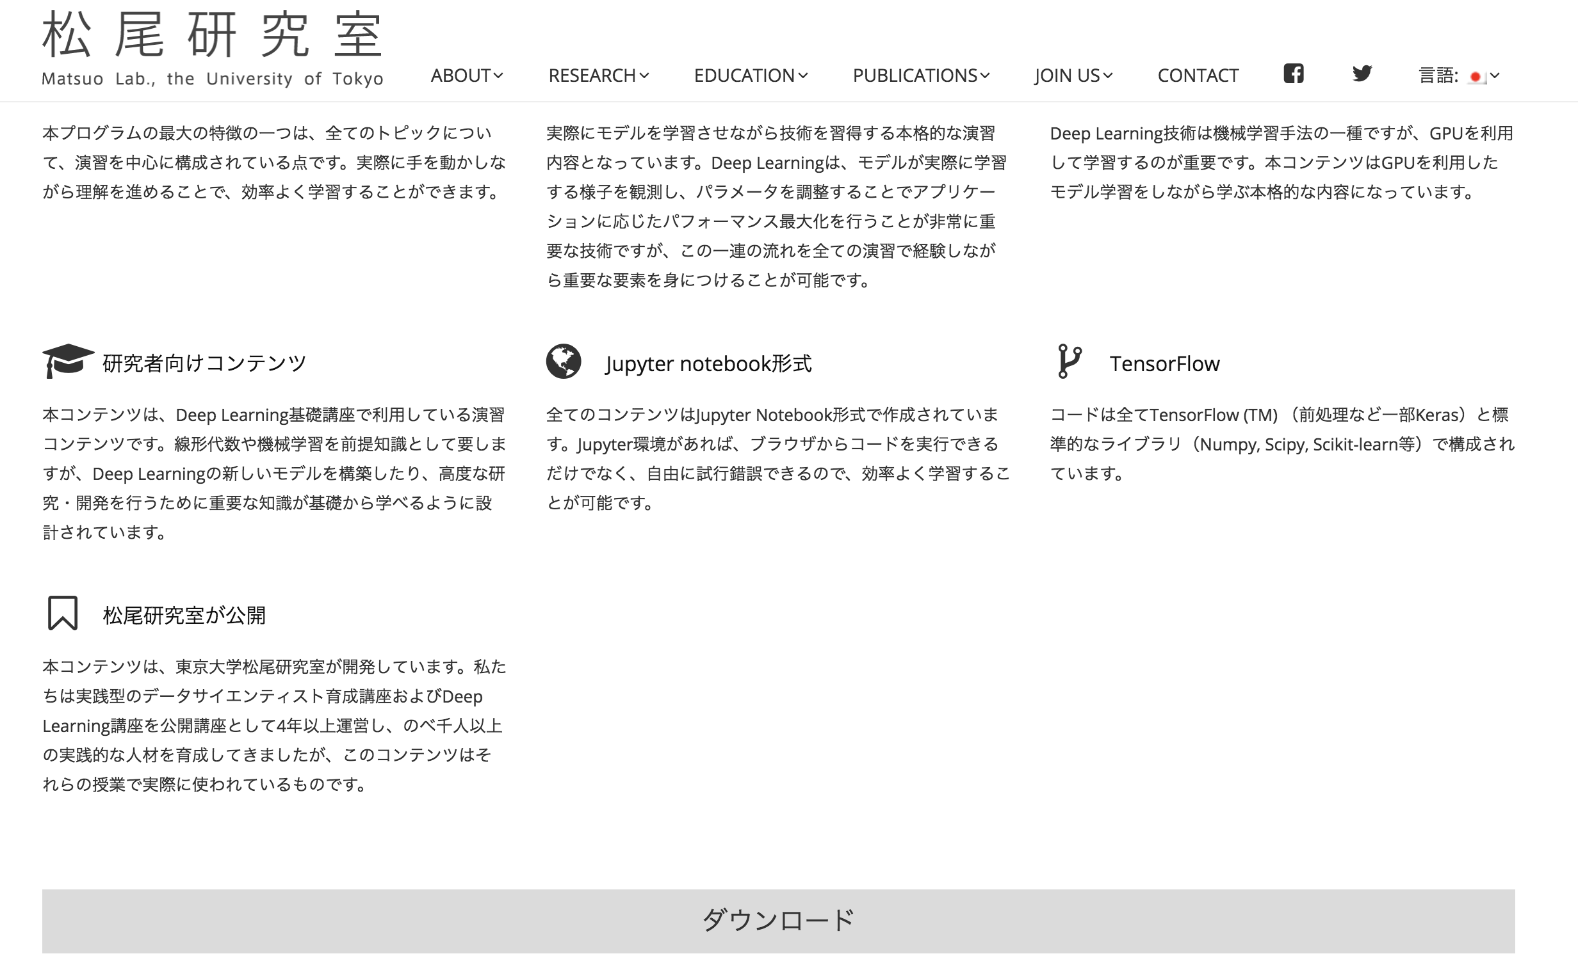The height and width of the screenshot is (979, 1578).
Task: Click the globe icon beside Jupyter notebook
Action: tap(563, 361)
